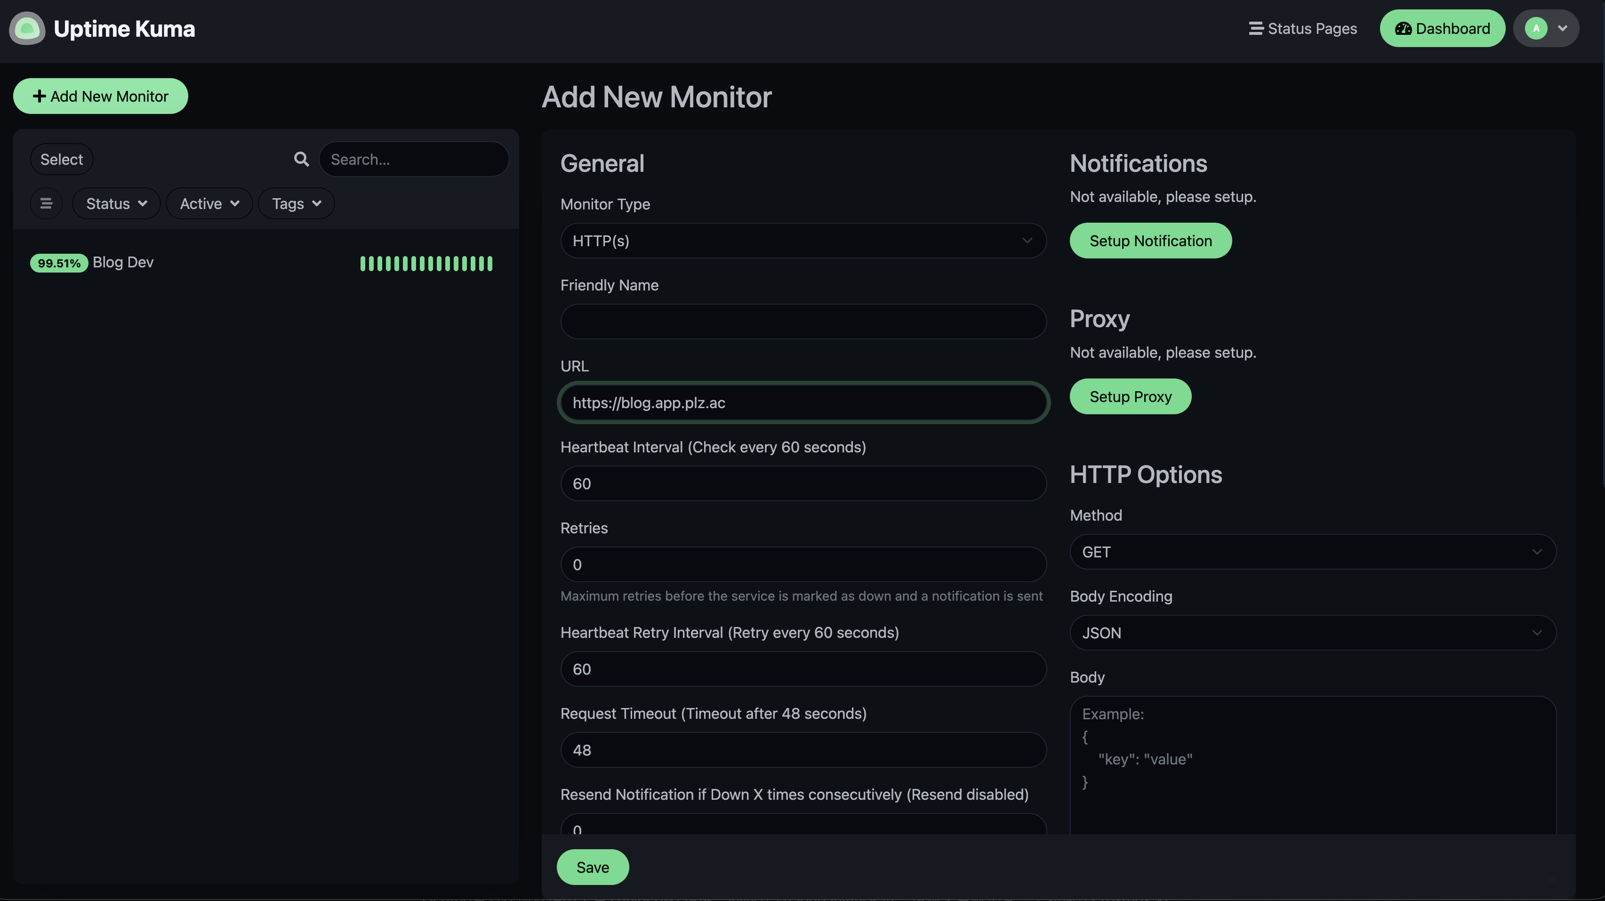Click the magnifying glass search icon
The height and width of the screenshot is (901, 1605).
point(301,160)
